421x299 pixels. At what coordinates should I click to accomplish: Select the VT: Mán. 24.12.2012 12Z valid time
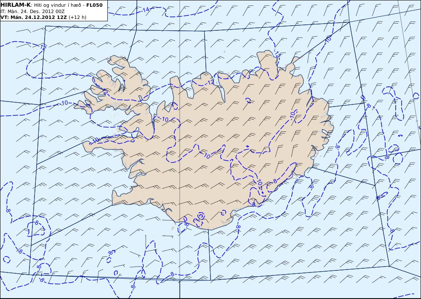[x=34, y=17]
